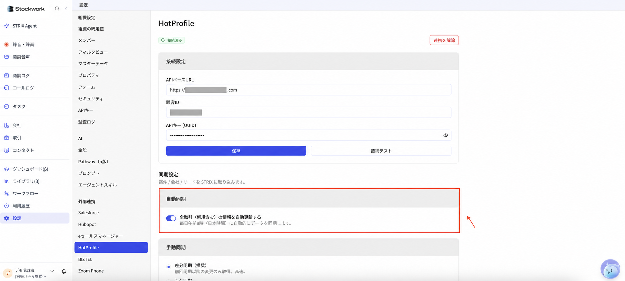This screenshot has width=625, height=281.
Task: Click the Stockwork logo
Action: tap(26, 9)
